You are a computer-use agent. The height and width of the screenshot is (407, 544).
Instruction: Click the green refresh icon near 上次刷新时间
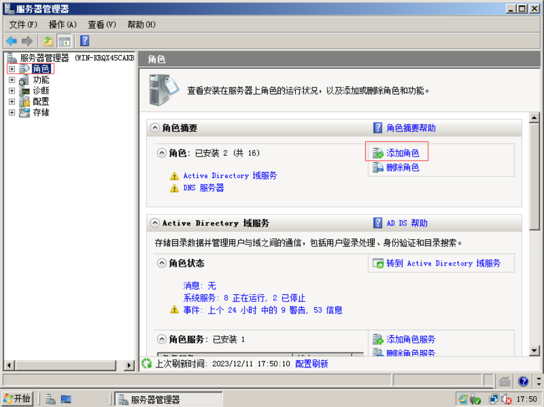point(147,363)
